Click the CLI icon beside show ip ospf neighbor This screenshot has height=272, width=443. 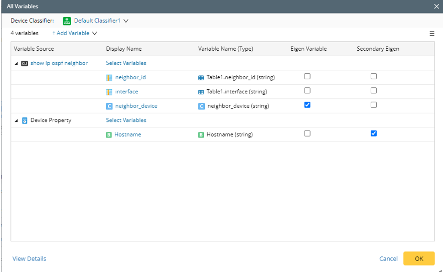(x=25, y=63)
